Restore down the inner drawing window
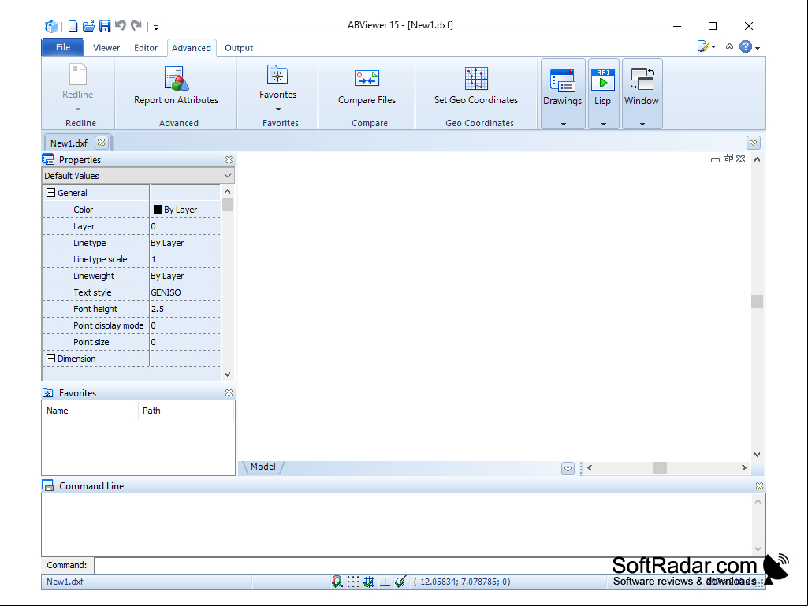Image resolution: width=808 pixels, height=606 pixels. (728, 158)
